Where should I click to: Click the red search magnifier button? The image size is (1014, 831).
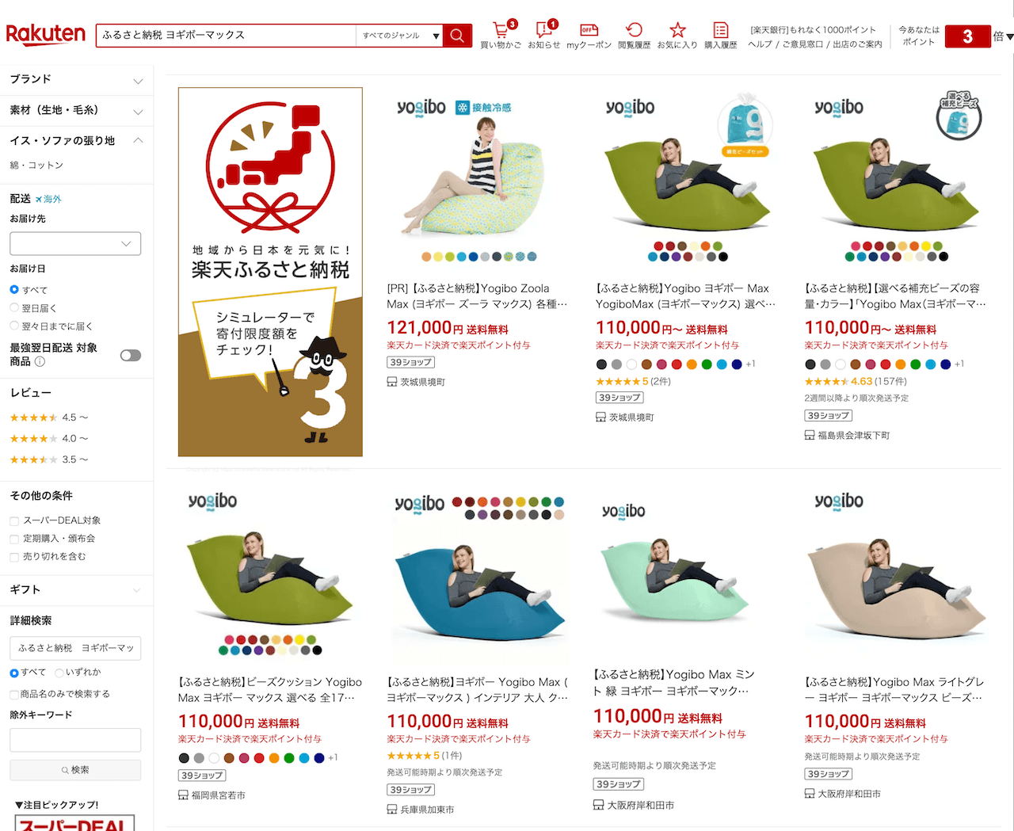[x=457, y=36]
